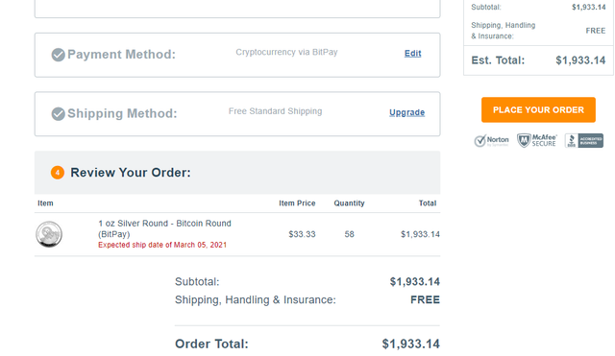Viewport: 615px width, 356px height.
Task: Open the McAfee Secure badge
Action: point(536,141)
